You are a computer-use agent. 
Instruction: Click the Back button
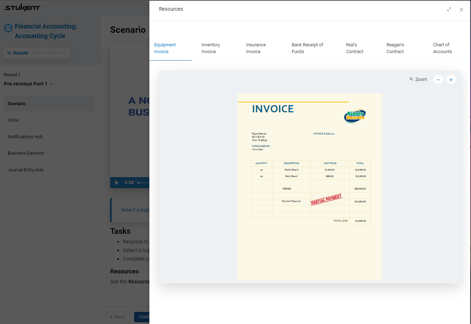117,317
